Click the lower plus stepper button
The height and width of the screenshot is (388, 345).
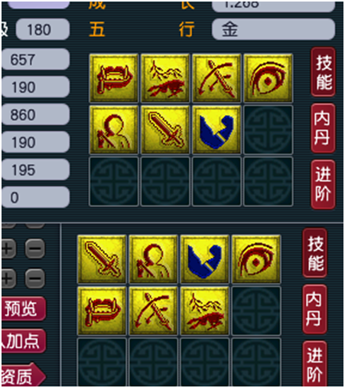tap(8, 278)
